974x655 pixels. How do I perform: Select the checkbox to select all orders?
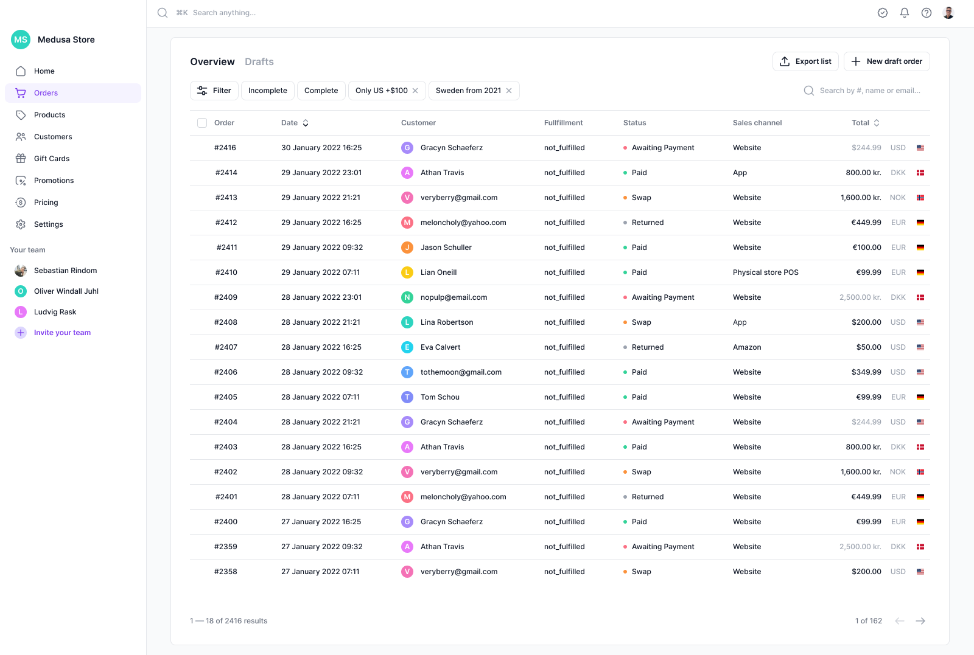click(x=201, y=122)
